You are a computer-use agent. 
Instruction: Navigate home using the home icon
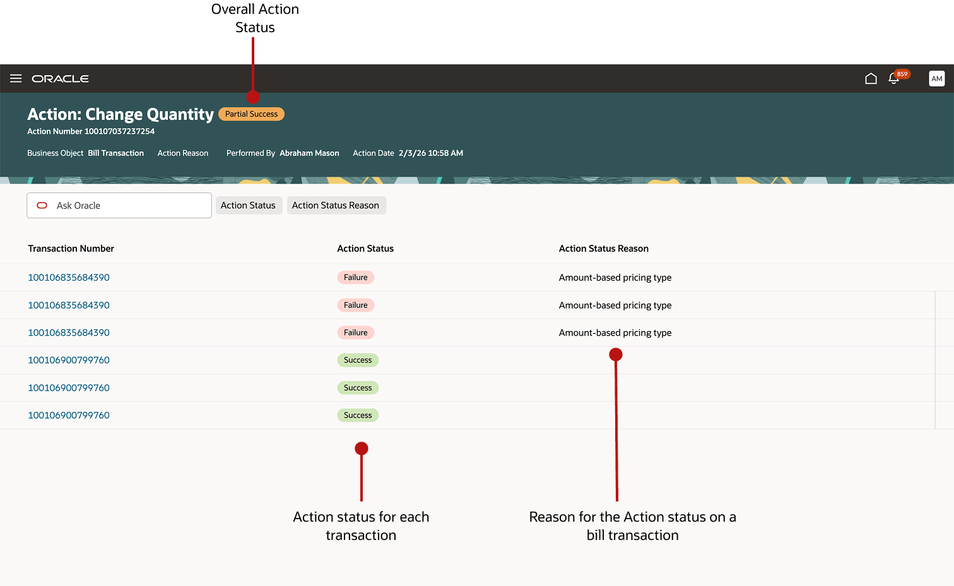click(871, 78)
